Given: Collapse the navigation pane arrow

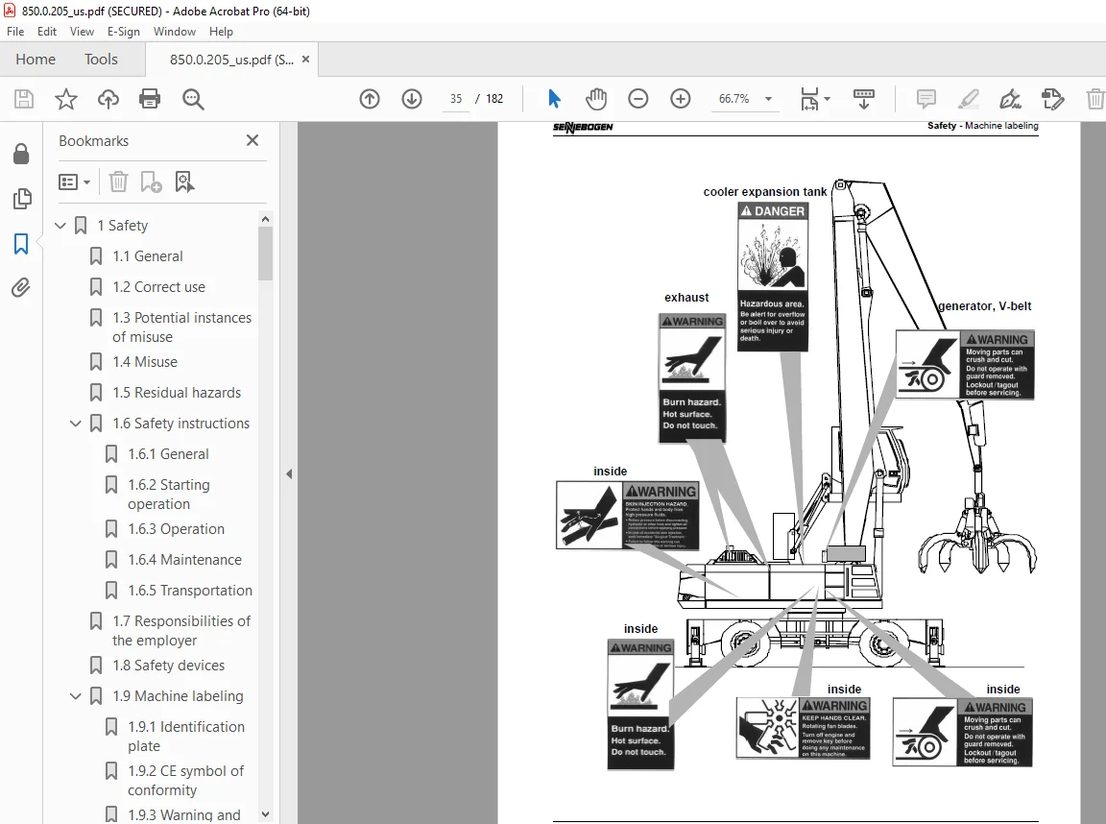Looking at the screenshot, I should 288,474.
